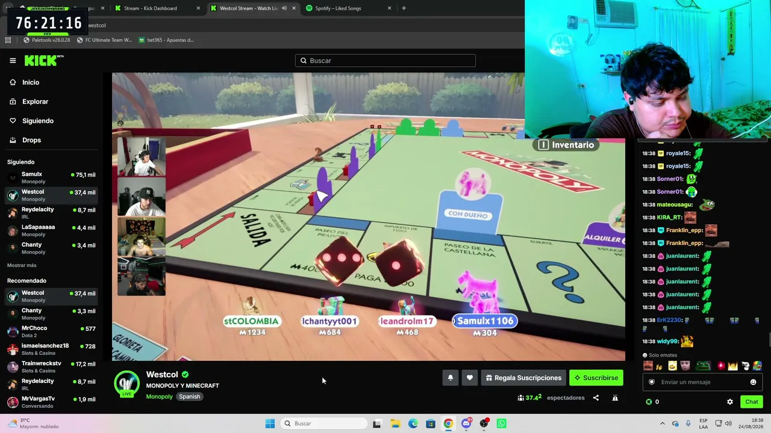Click the green Chat send button

click(x=751, y=402)
